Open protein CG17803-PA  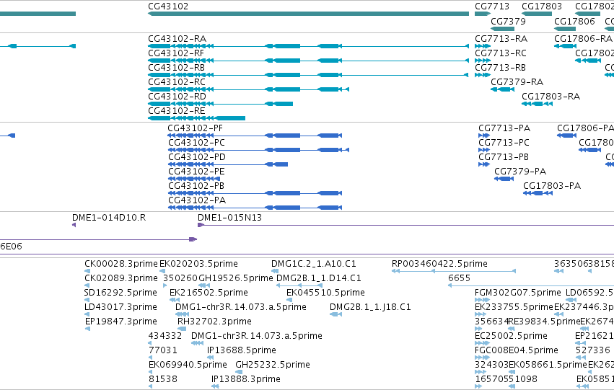point(552,186)
